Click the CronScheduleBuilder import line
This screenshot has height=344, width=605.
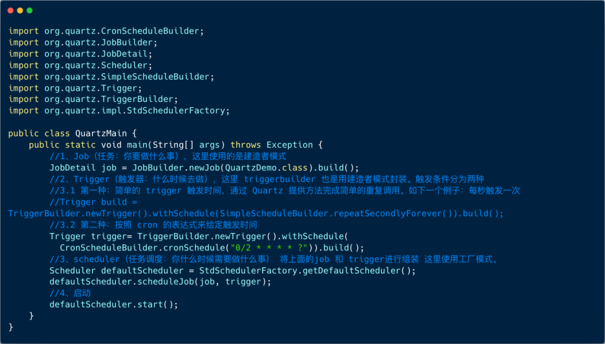pos(106,31)
